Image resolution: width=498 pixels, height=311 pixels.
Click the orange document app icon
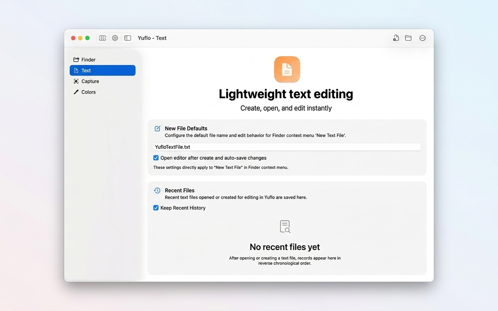point(287,69)
